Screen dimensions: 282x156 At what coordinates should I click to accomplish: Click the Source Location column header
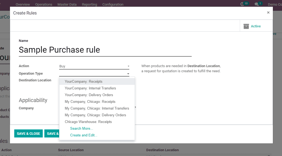click(x=71, y=150)
